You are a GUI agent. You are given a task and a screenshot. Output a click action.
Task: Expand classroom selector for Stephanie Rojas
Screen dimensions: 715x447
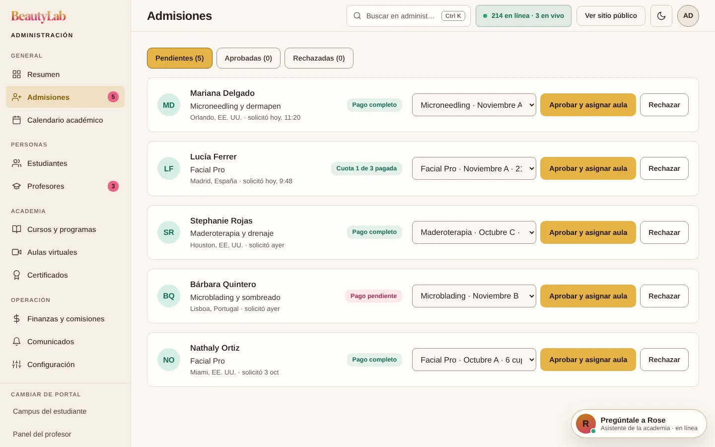(474, 232)
